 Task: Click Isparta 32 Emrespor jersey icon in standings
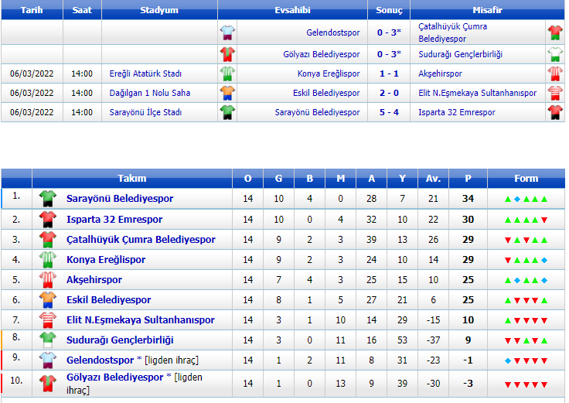pyautogui.click(x=48, y=219)
